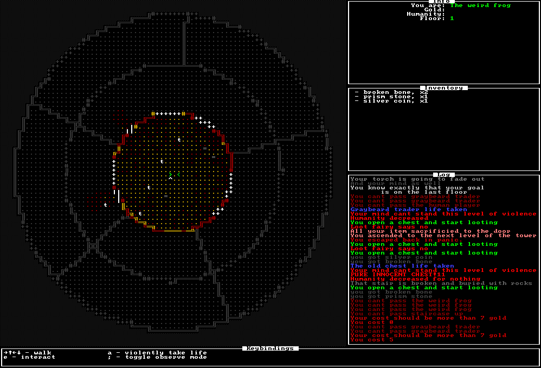
Task: Click 'The weird frog' character name
Action: point(480,5)
